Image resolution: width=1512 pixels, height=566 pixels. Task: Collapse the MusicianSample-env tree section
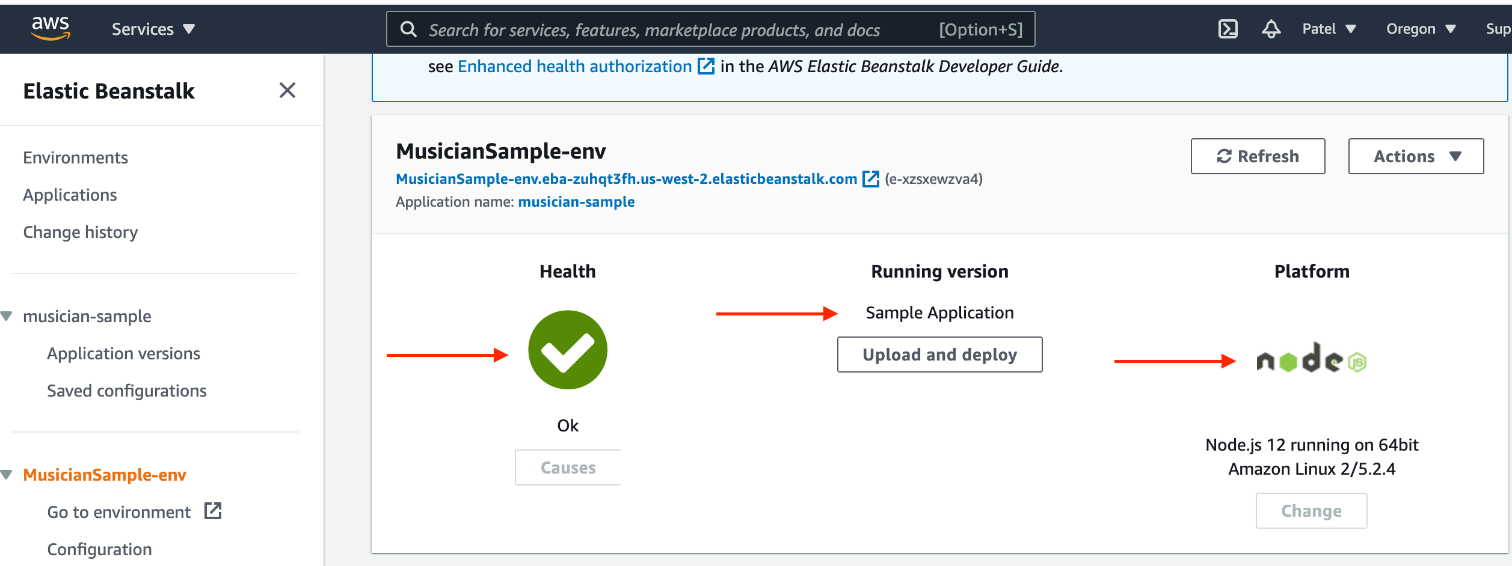pos(7,475)
